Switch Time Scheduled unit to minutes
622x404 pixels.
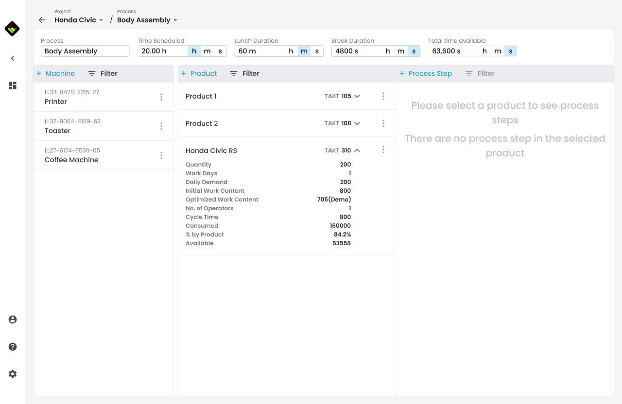coord(207,51)
